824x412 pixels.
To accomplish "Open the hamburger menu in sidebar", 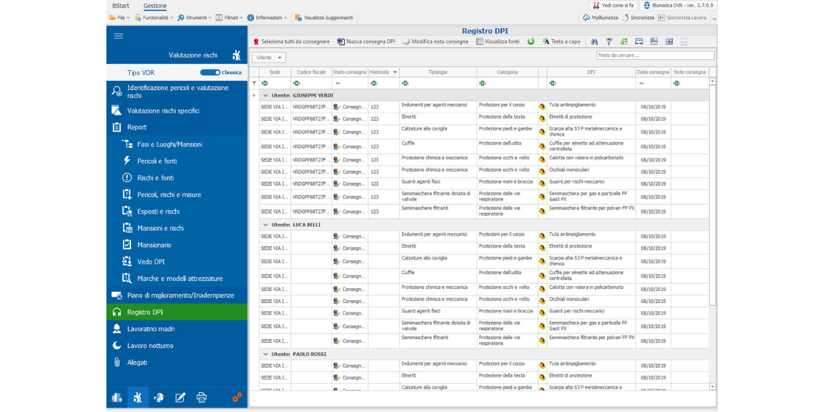I will (x=119, y=36).
